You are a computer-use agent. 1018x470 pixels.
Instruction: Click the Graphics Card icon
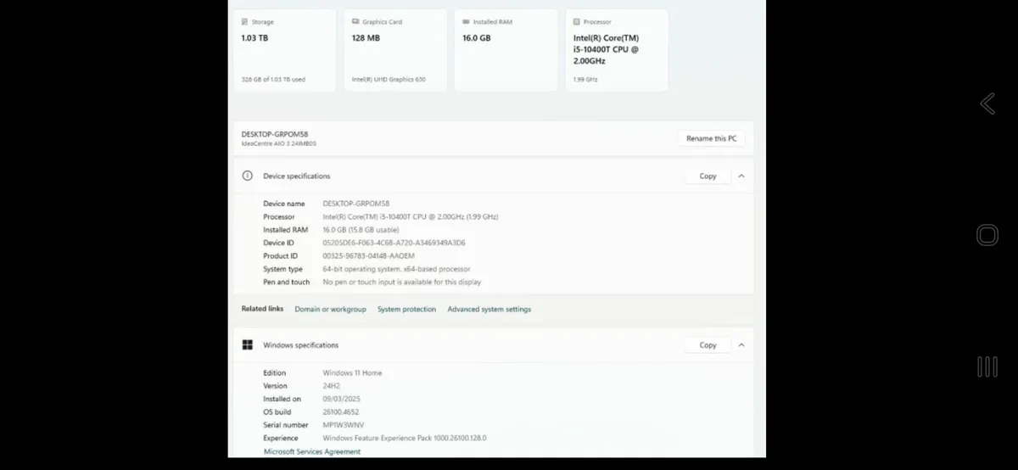(355, 21)
